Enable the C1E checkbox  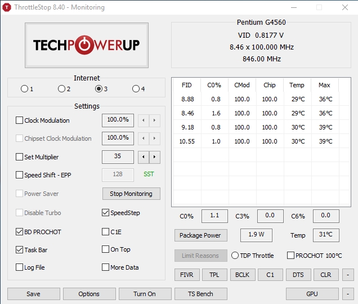(105, 231)
